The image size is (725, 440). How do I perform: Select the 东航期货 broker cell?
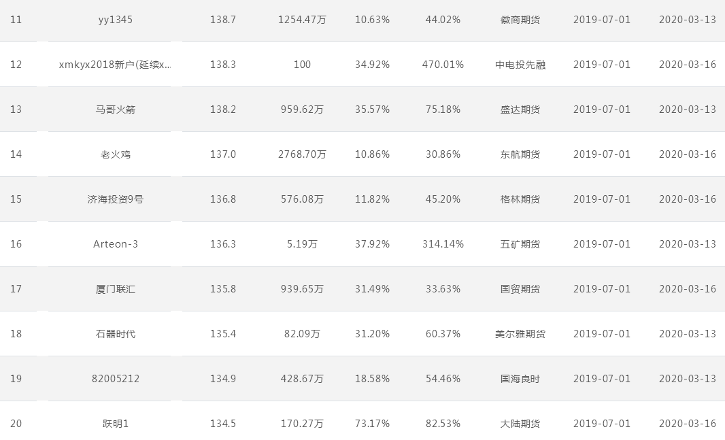520,154
